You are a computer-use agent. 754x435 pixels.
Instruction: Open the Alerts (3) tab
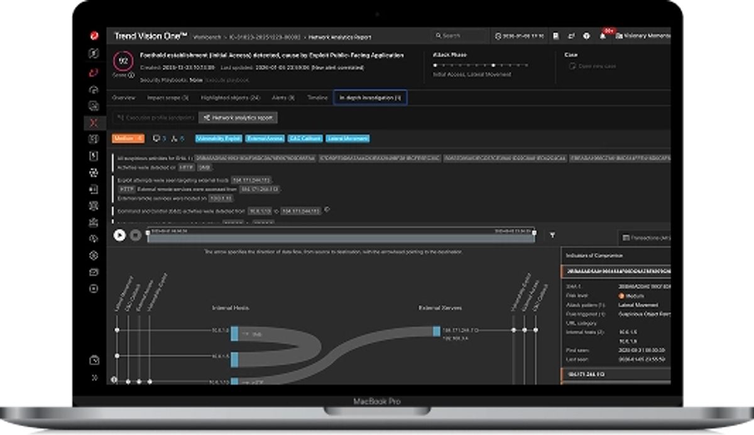pos(283,98)
